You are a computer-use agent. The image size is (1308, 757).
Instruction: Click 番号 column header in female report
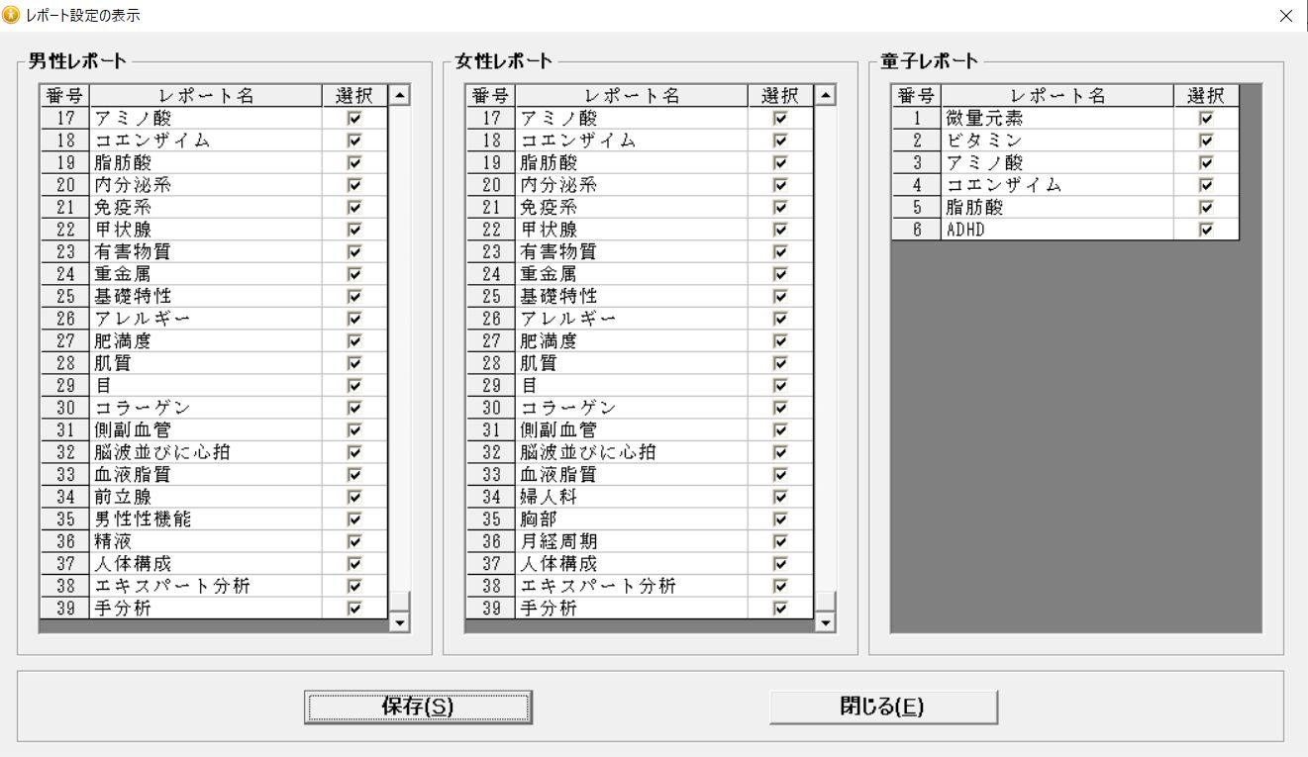(490, 96)
